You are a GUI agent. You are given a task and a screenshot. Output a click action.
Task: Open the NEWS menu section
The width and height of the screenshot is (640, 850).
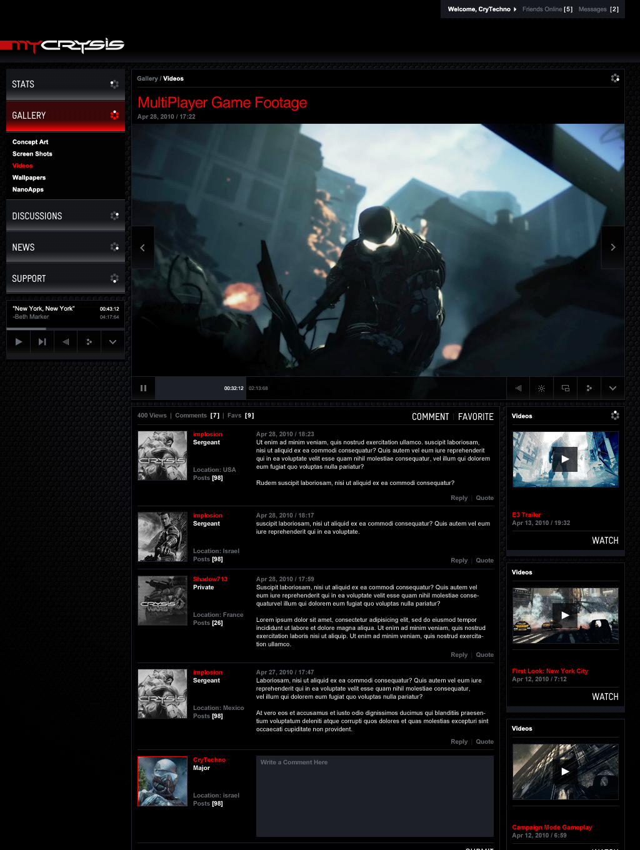[x=66, y=247]
